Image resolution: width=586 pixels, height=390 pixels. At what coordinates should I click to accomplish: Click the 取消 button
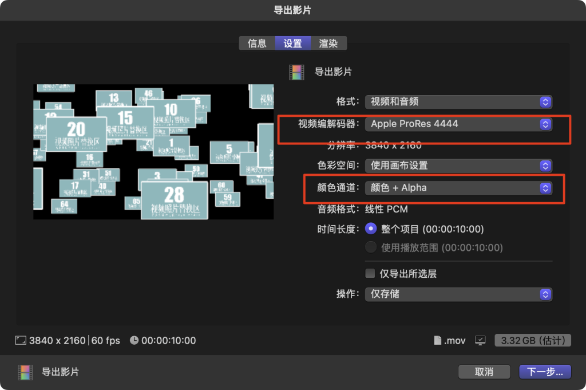click(x=484, y=372)
